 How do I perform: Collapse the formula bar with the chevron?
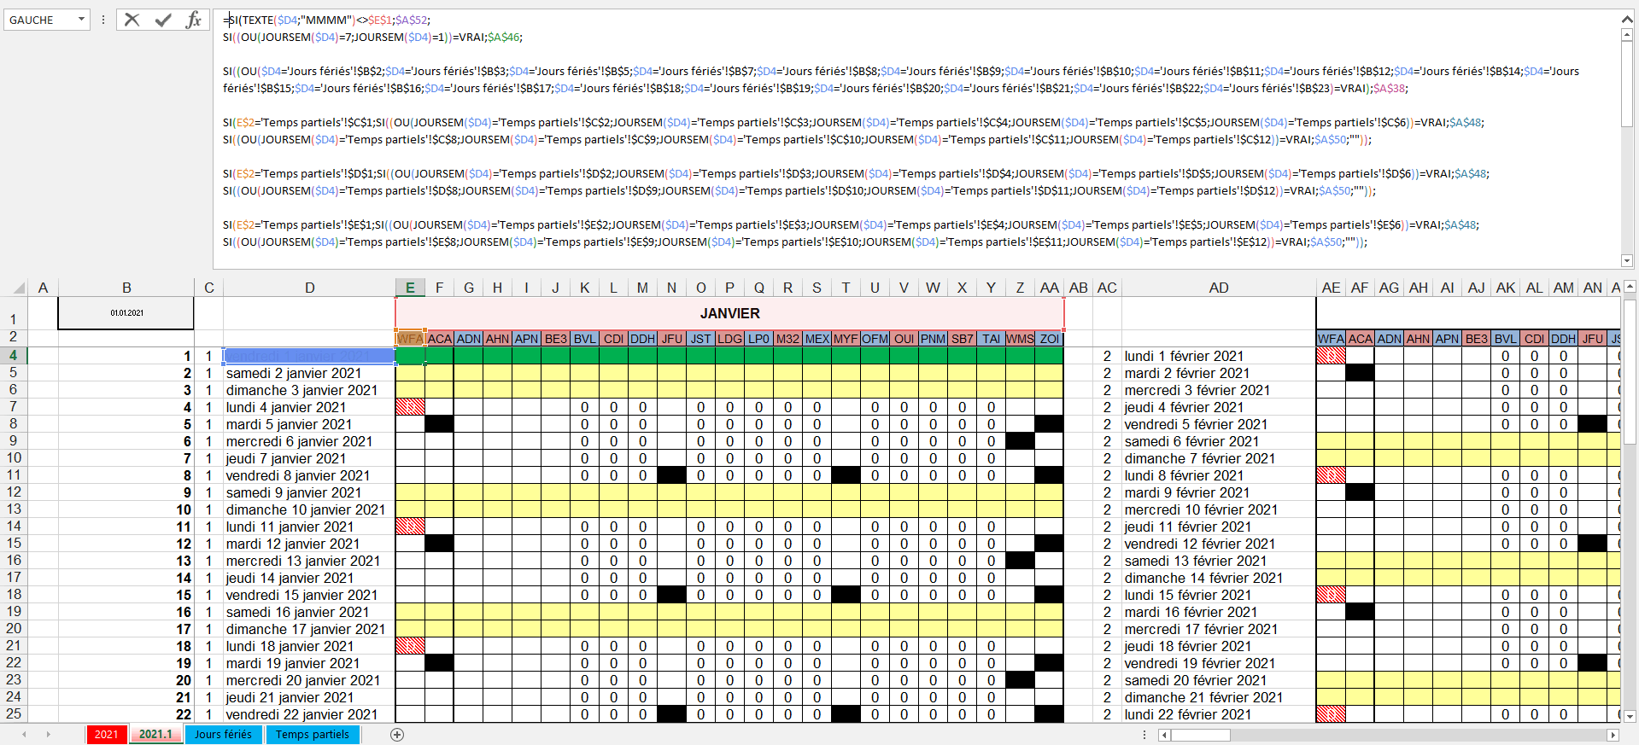tap(1627, 19)
